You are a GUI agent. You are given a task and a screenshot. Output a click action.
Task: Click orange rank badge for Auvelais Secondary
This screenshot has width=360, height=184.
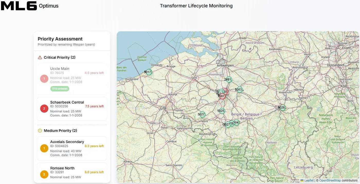pyautogui.click(x=44, y=148)
